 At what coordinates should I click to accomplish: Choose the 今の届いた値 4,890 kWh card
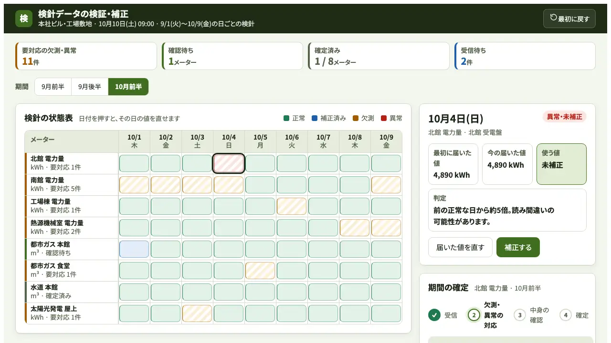pyautogui.click(x=507, y=164)
